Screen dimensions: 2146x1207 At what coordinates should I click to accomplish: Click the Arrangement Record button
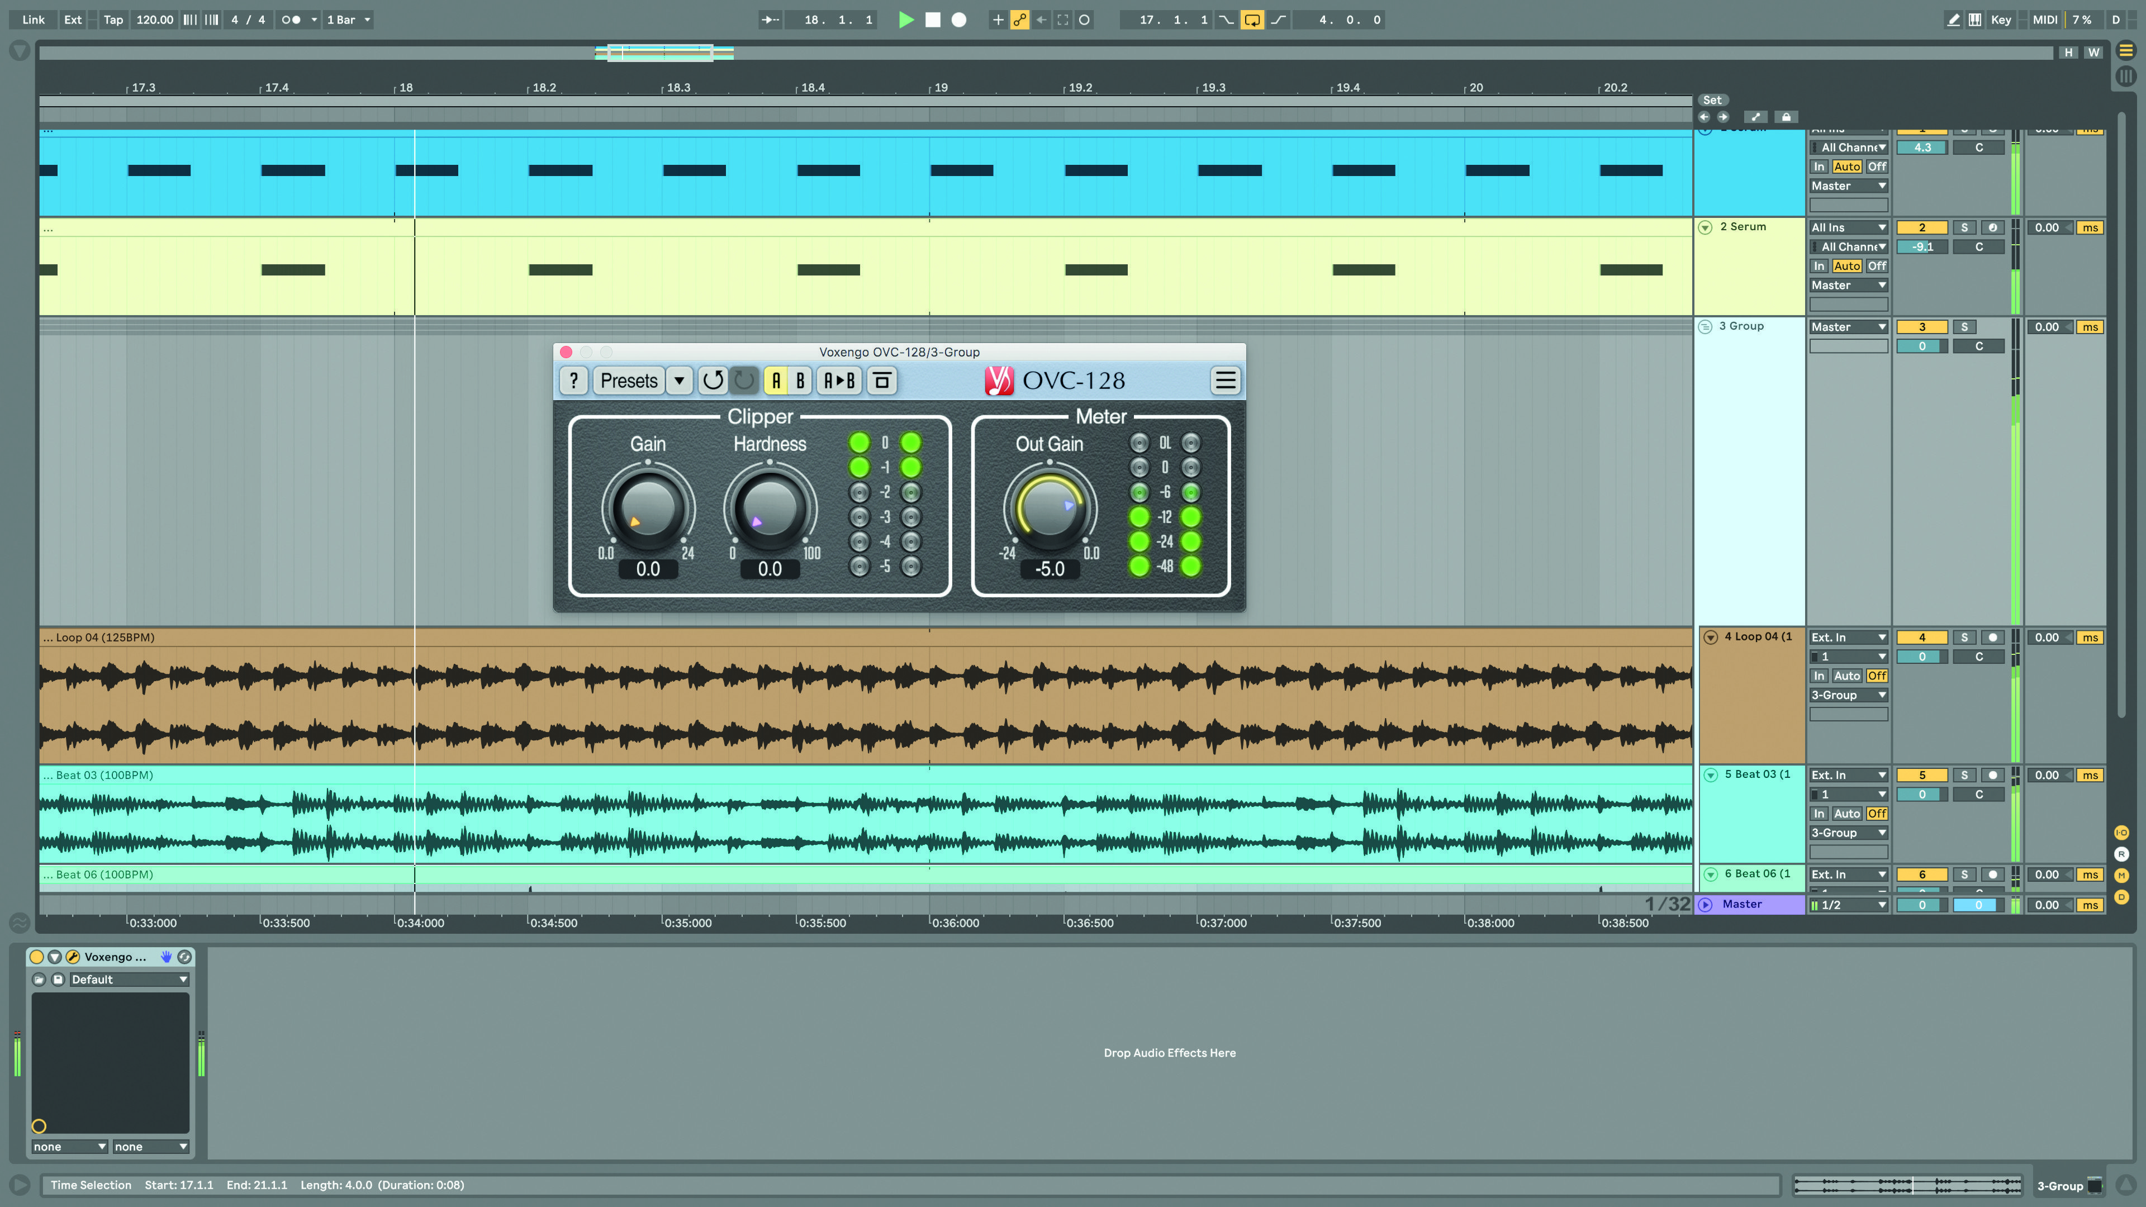tap(959, 20)
